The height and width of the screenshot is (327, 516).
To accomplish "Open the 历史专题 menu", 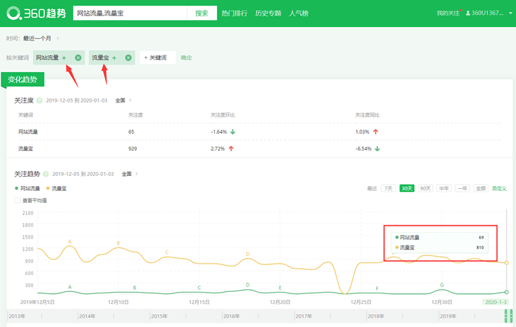I will pyautogui.click(x=268, y=13).
